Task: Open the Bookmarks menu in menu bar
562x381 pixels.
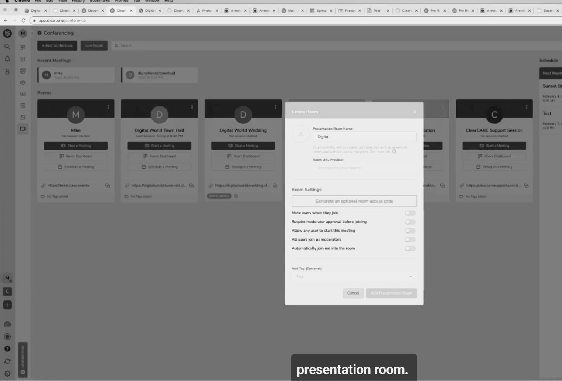Action: [100, 1]
